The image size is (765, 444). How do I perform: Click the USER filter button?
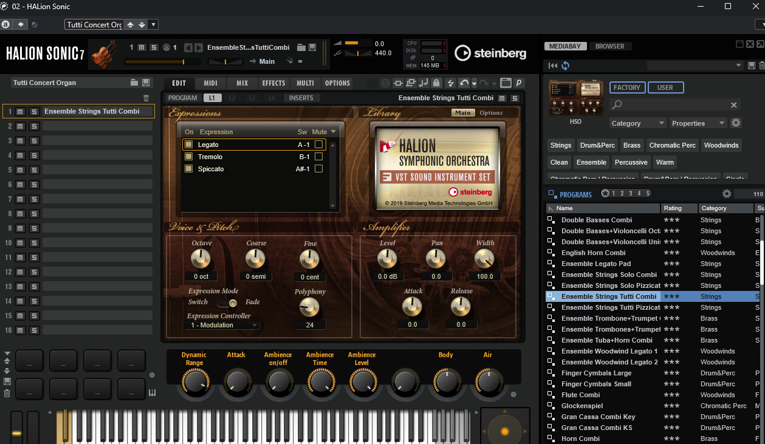pos(665,87)
